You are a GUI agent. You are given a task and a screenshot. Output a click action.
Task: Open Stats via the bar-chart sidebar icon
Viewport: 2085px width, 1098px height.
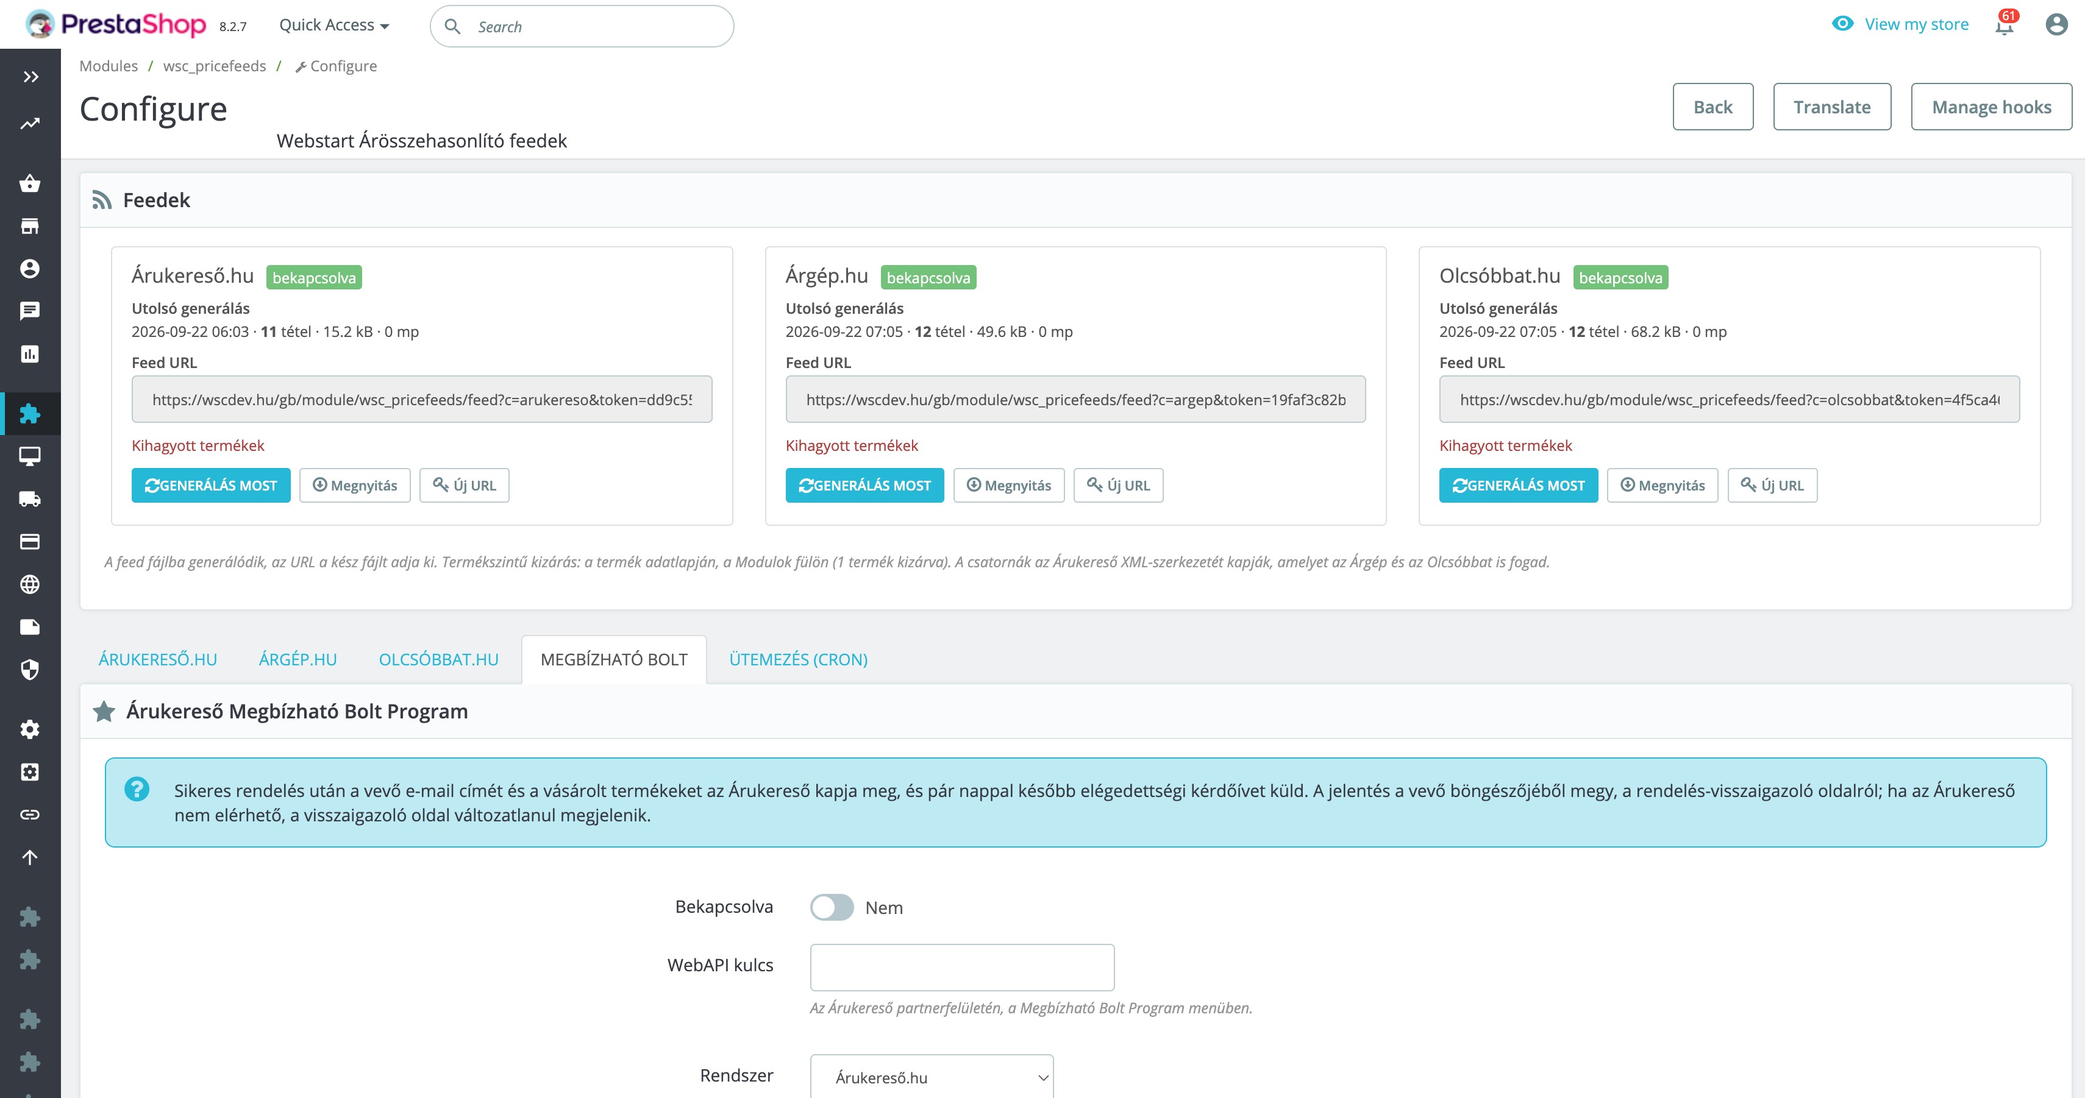click(30, 353)
